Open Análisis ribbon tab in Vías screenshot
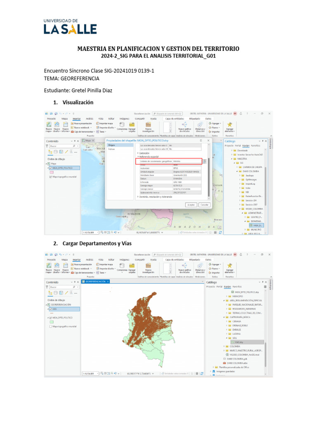317x423 pixels. pyautogui.click(x=90, y=260)
